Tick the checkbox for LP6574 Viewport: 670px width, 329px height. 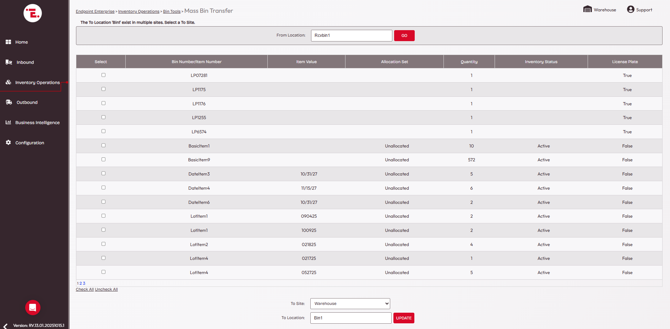(x=103, y=131)
